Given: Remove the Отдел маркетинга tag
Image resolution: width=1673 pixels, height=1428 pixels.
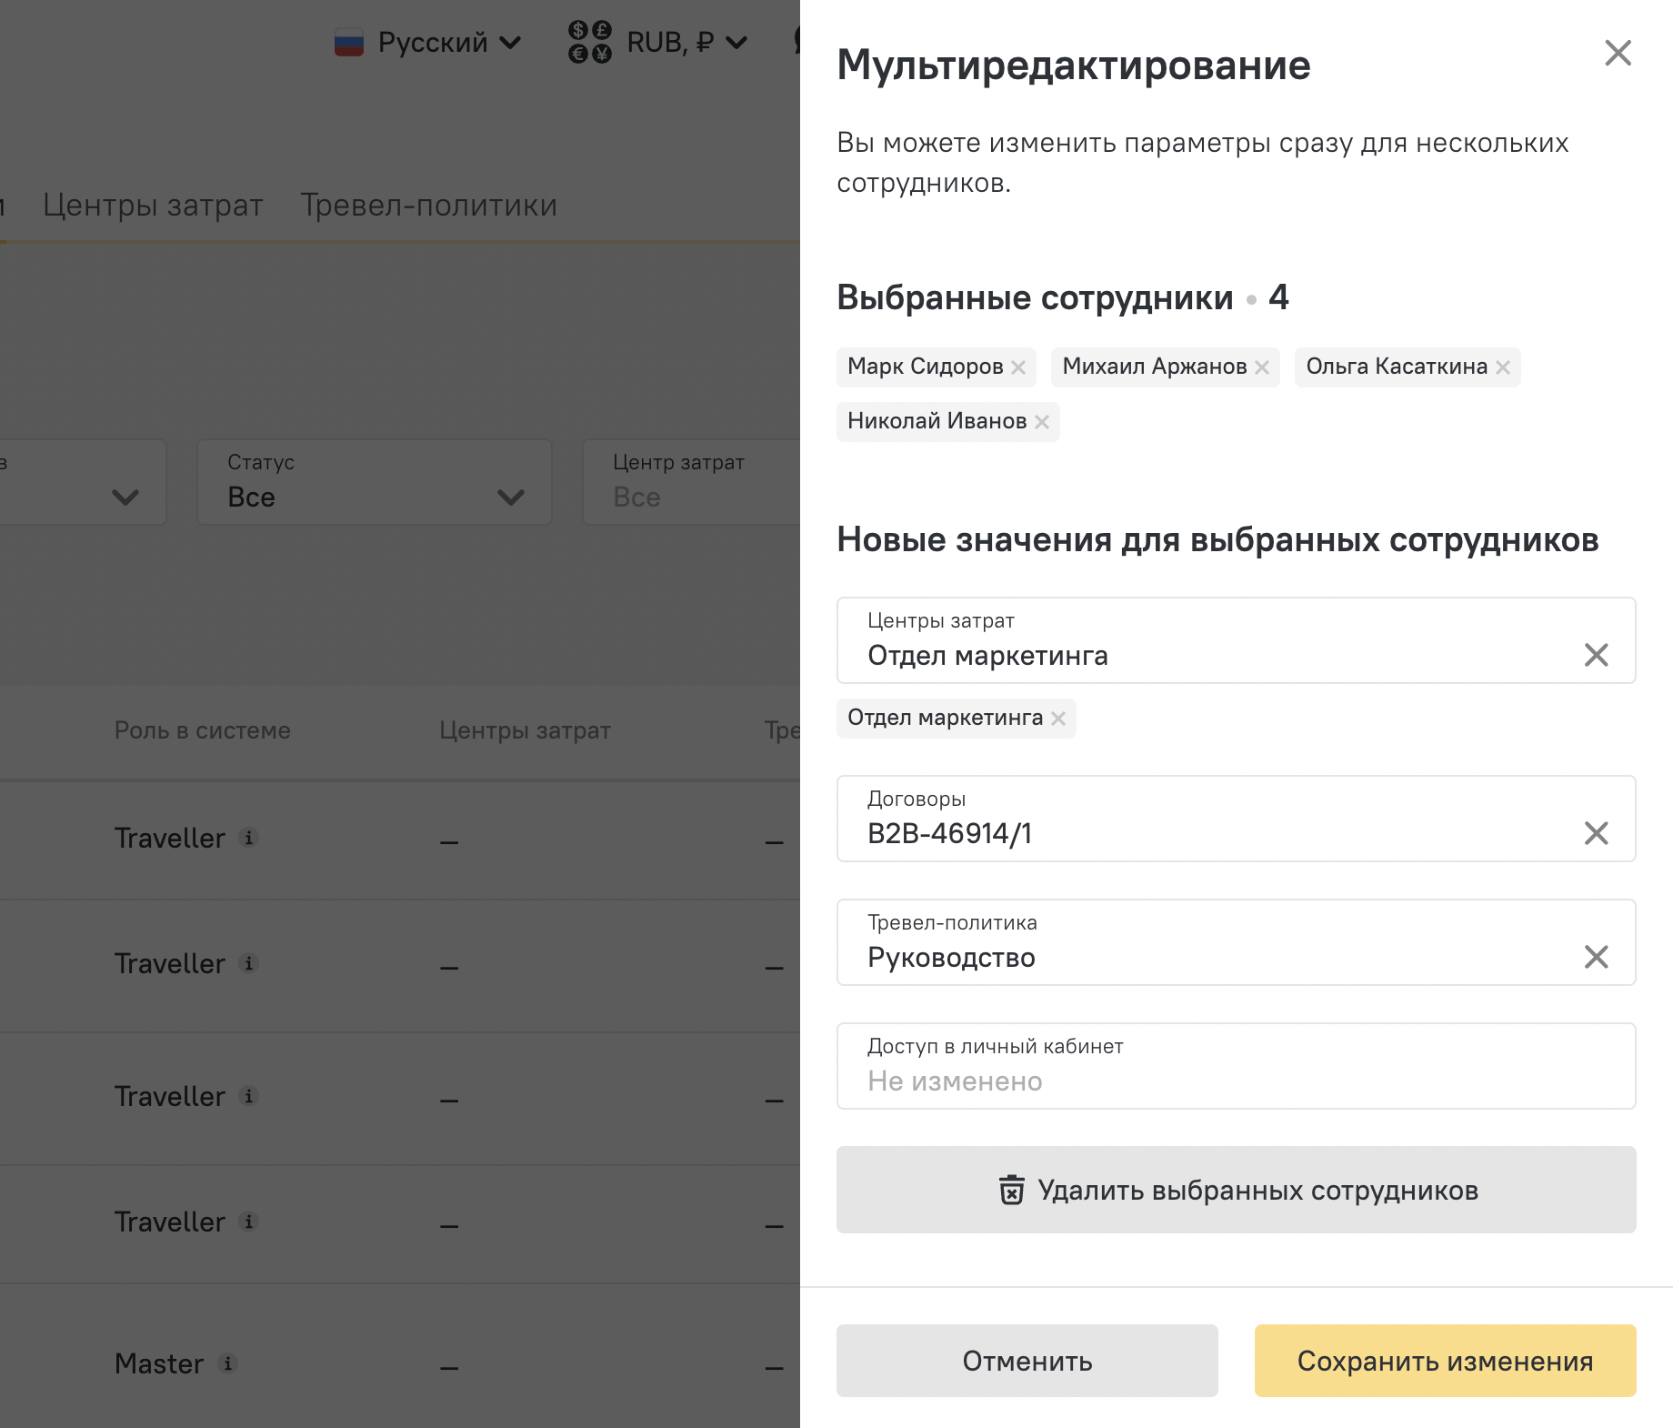Looking at the screenshot, I should [1058, 719].
